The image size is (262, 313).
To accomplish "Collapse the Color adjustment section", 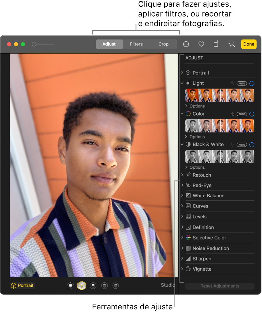I will [x=182, y=114].
